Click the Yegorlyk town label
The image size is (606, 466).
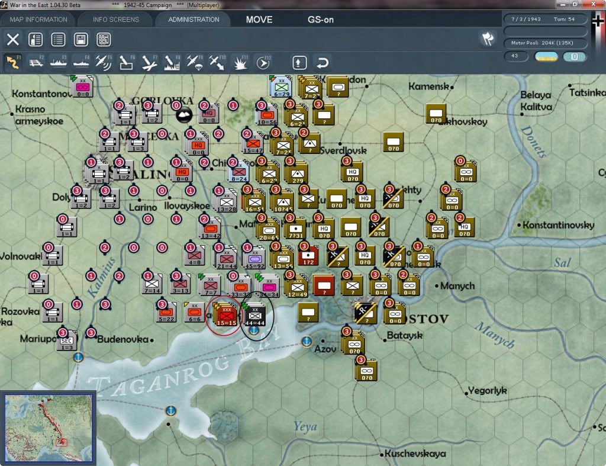[x=488, y=390]
